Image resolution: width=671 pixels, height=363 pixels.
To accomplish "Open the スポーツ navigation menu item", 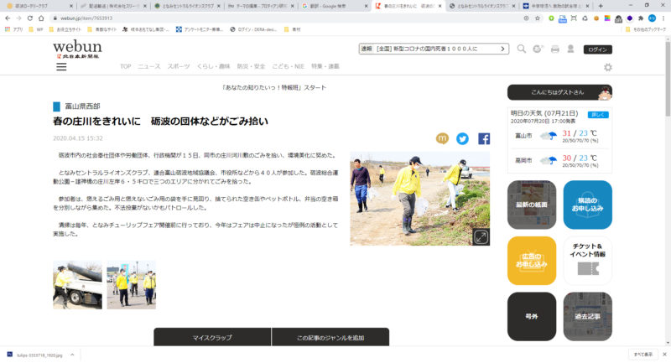I will click(x=178, y=66).
